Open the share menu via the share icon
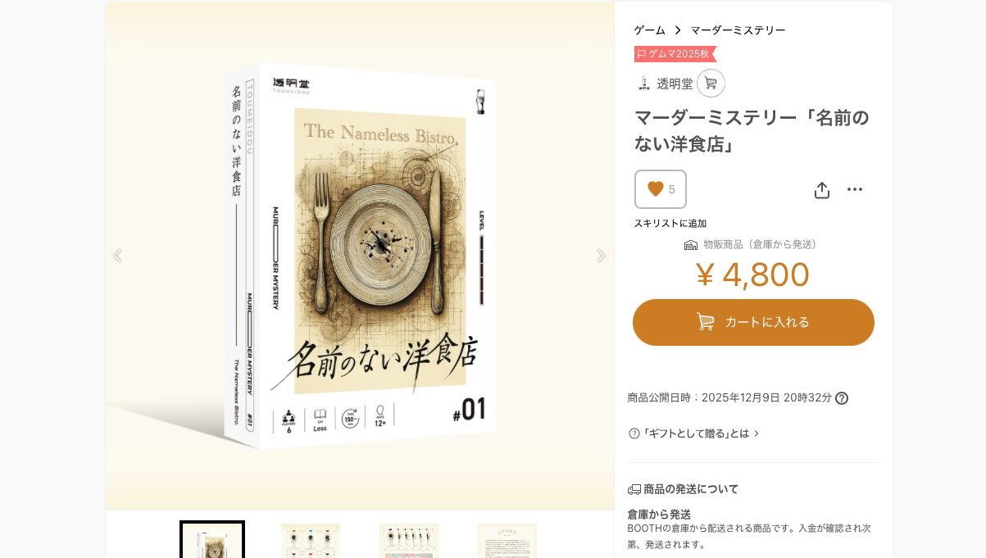This screenshot has height=558, width=986. (822, 189)
